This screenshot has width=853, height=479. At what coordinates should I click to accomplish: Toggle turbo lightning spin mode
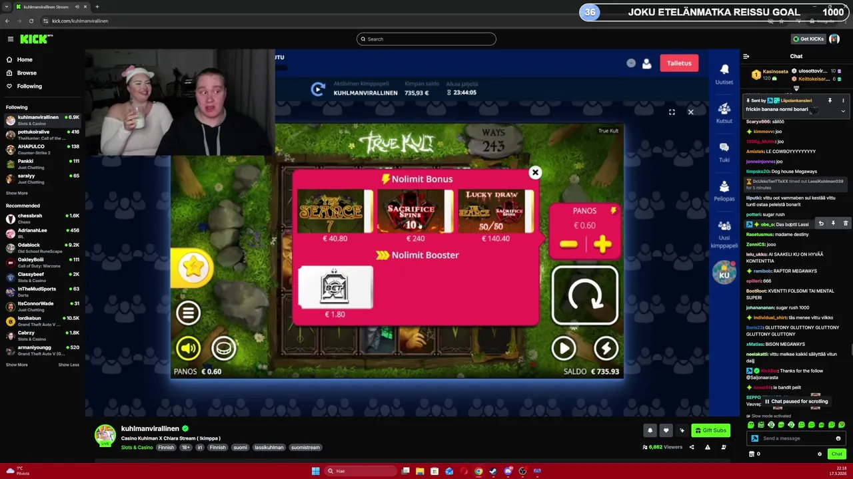(606, 348)
